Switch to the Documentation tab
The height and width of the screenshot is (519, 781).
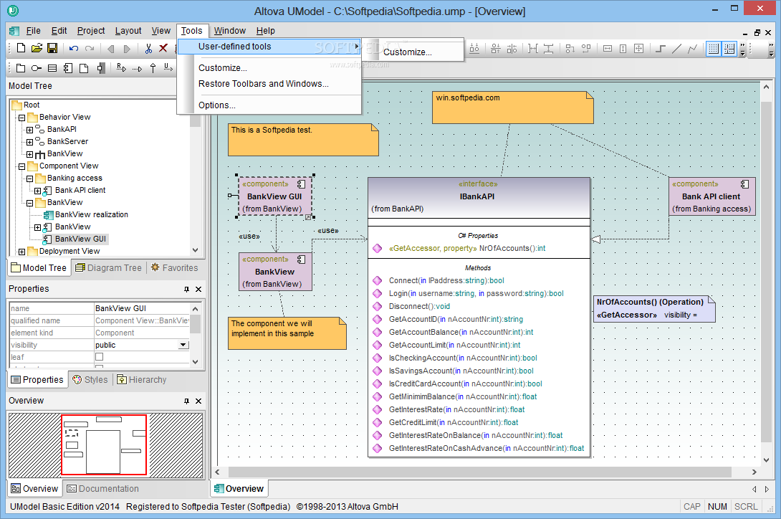103,489
